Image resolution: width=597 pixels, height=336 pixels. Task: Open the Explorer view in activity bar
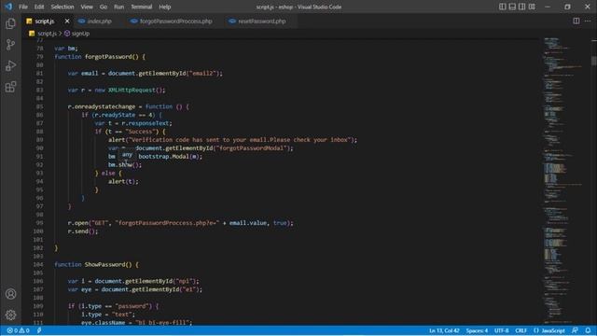pyautogui.click(x=10, y=23)
